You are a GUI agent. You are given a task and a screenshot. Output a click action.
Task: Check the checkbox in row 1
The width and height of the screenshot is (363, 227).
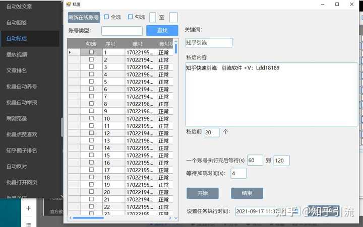tap(91, 52)
